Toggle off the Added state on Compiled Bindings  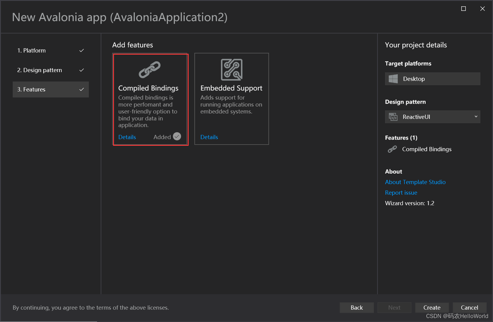[x=177, y=136]
